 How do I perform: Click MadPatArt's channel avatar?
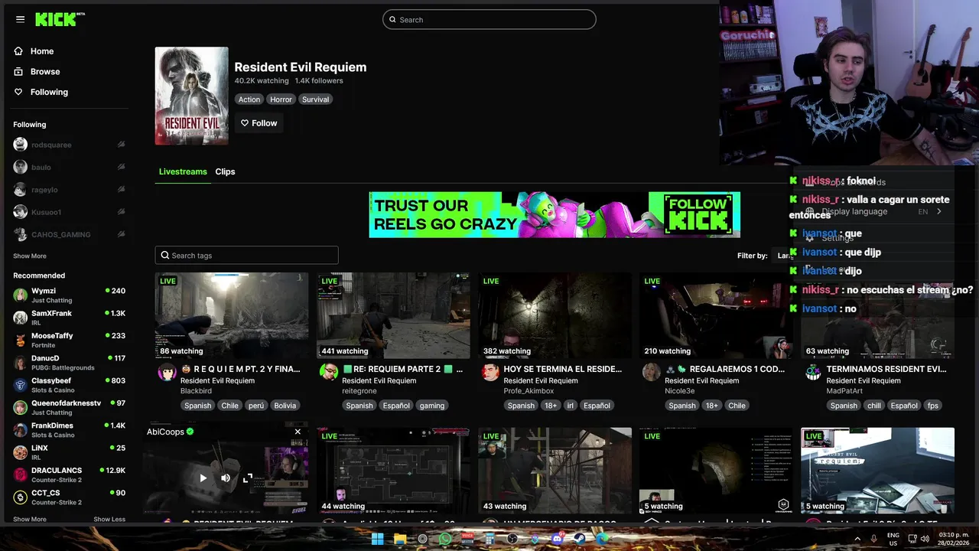click(813, 373)
